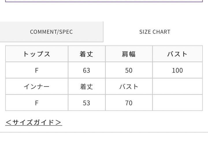
Task: Click the F size cell under トップス
Action: click(x=37, y=70)
